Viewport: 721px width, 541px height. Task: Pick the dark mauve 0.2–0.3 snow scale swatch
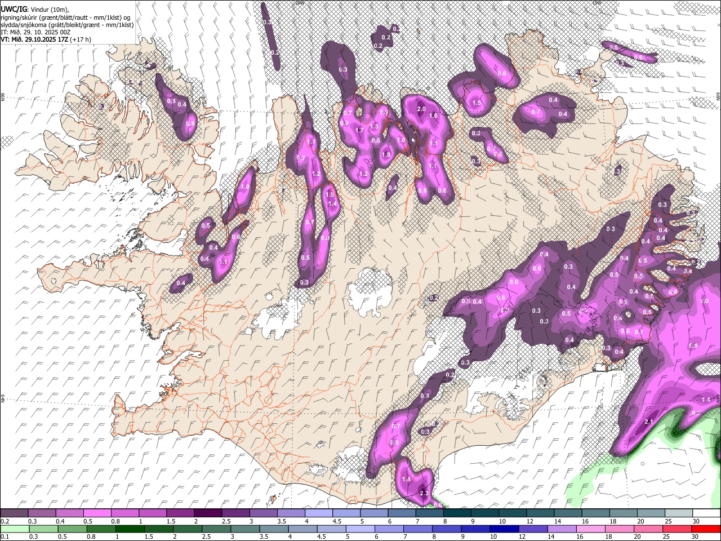point(15,513)
